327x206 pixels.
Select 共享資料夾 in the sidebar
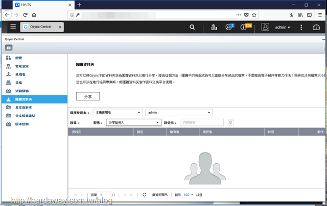pyautogui.click(x=24, y=108)
